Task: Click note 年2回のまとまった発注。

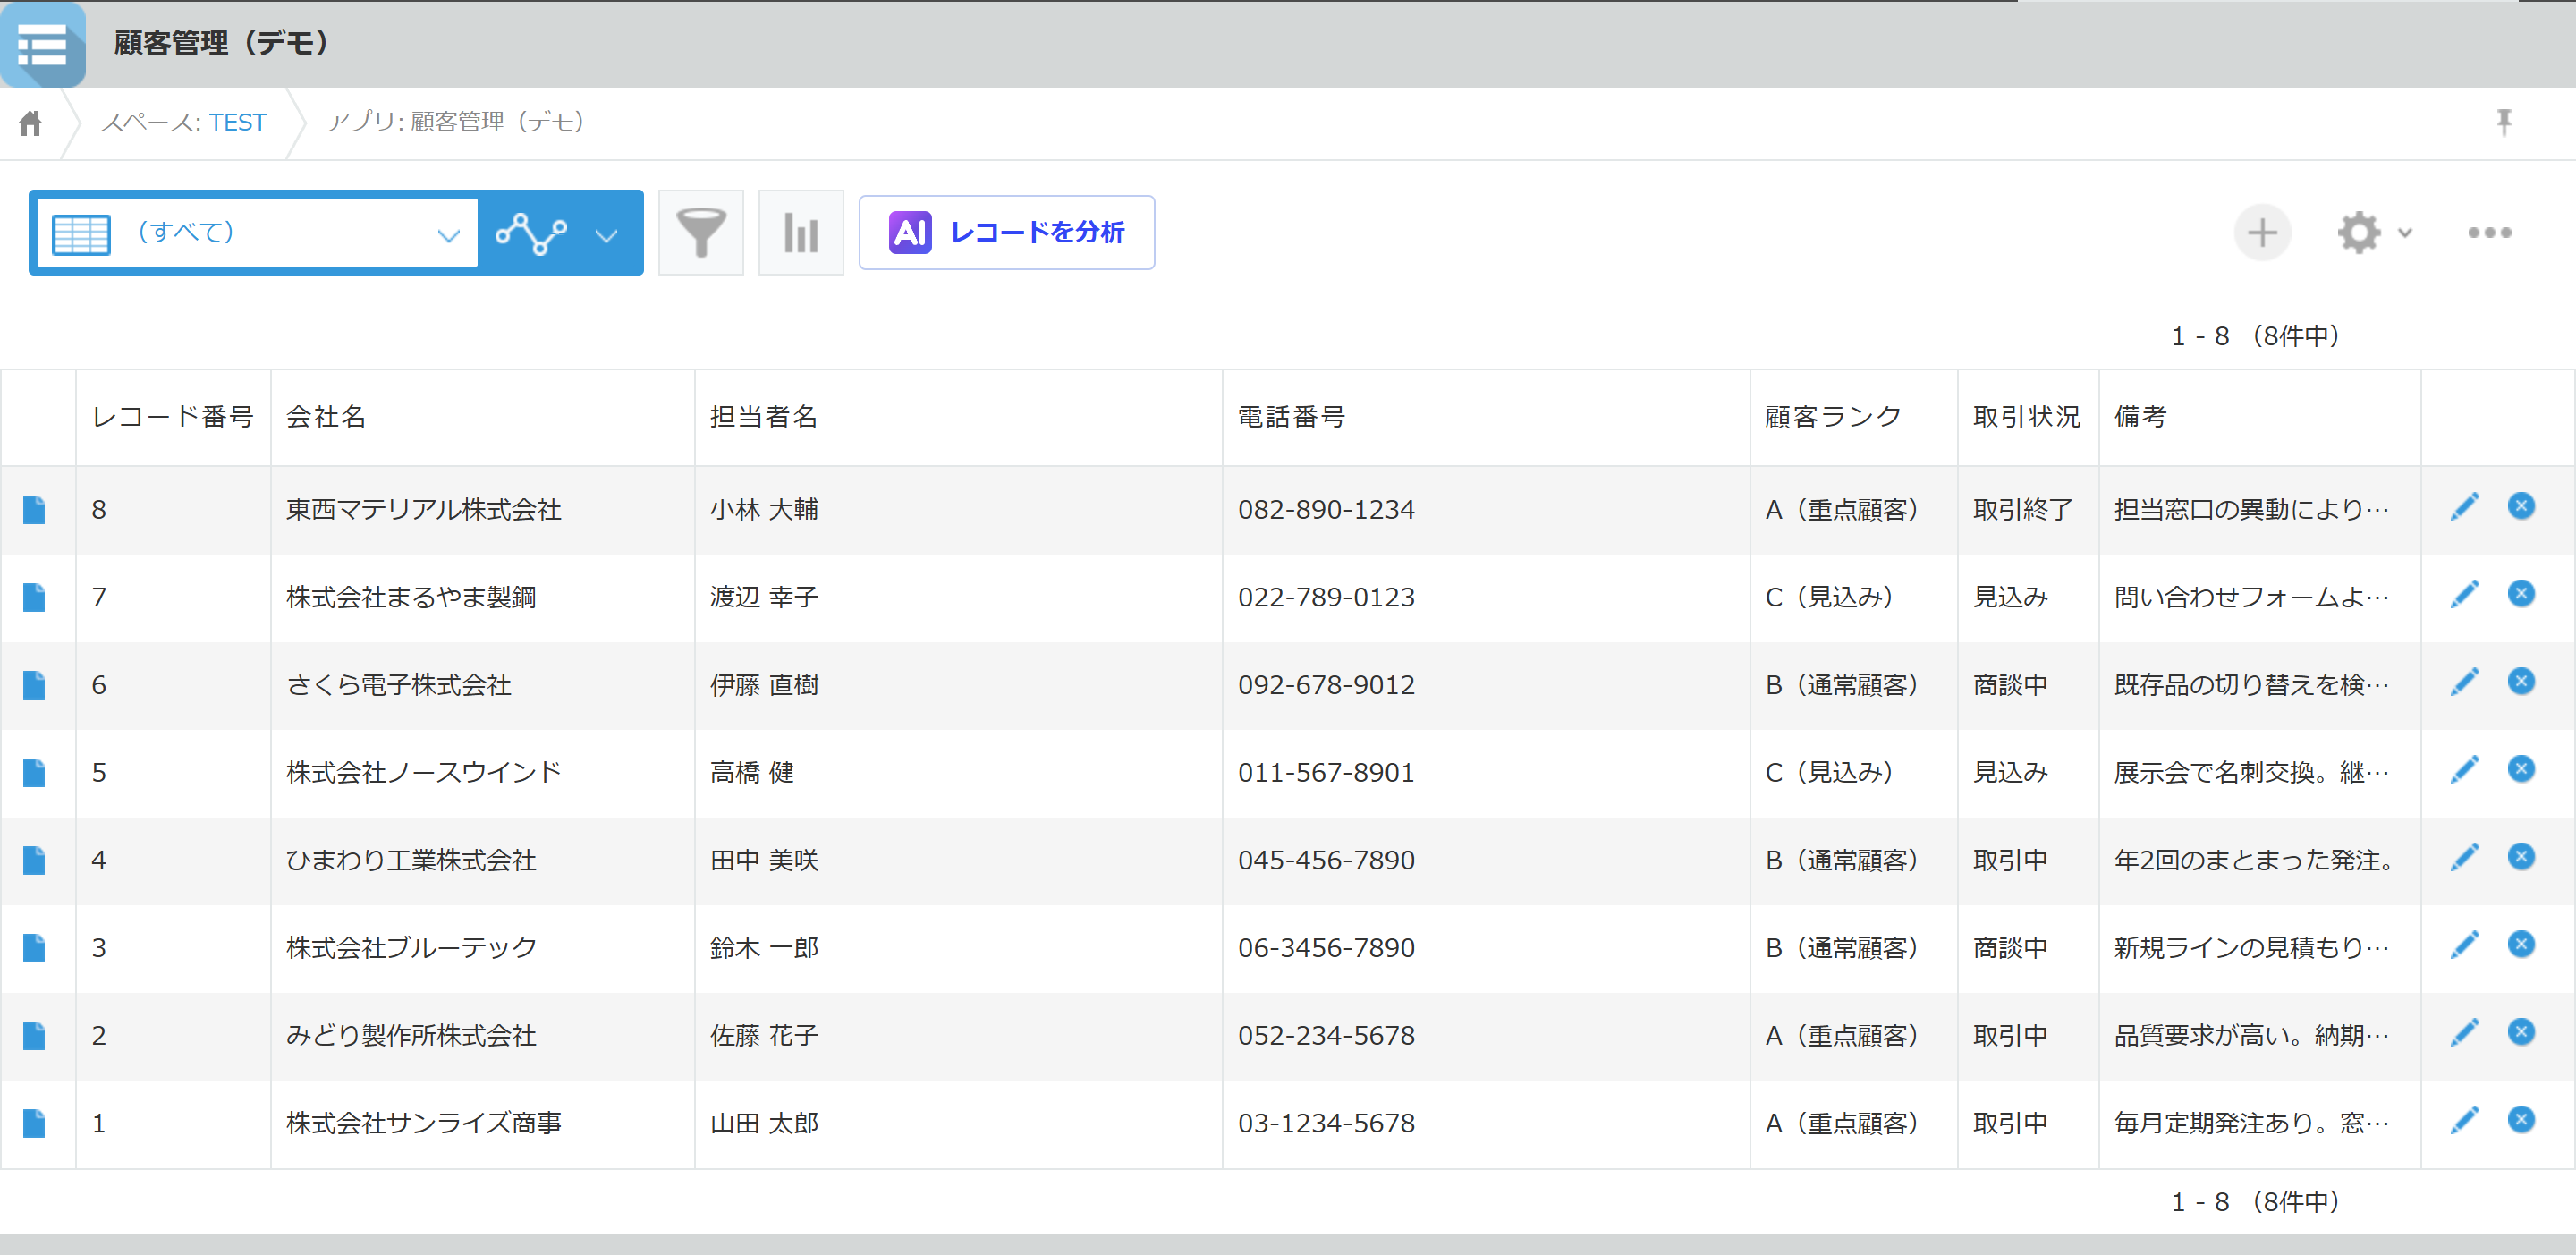Action: (x=2254, y=861)
